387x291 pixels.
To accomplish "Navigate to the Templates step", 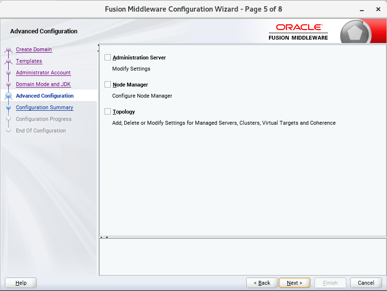I will click(29, 61).
